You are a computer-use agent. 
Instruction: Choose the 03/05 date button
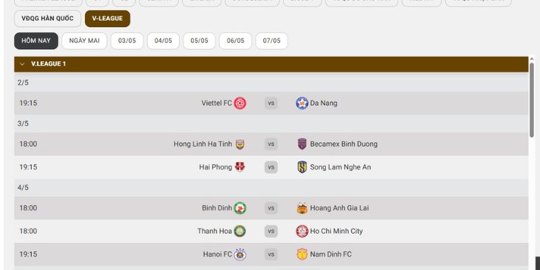coord(127,40)
